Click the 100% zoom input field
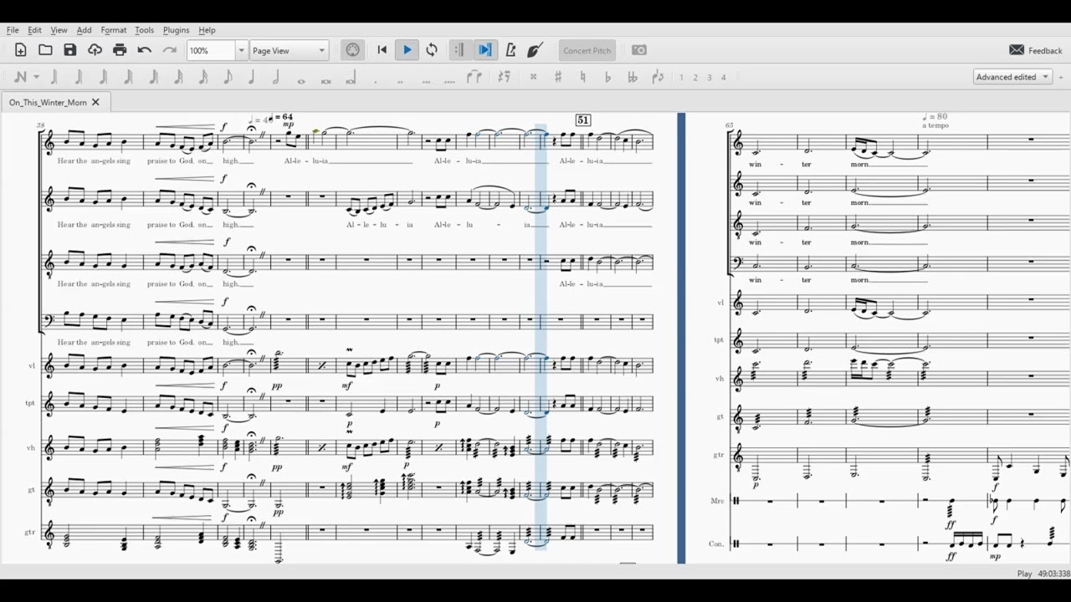 pyautogui.click(x=211, y=51)
